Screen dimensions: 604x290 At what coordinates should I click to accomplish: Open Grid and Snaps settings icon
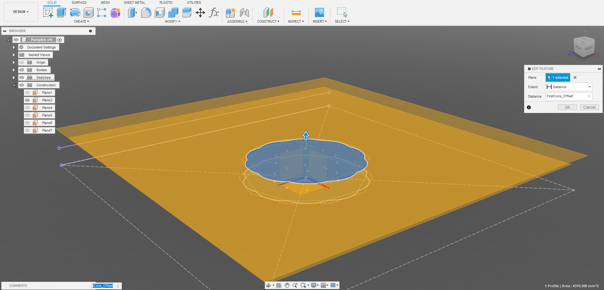tap(323, 285)
